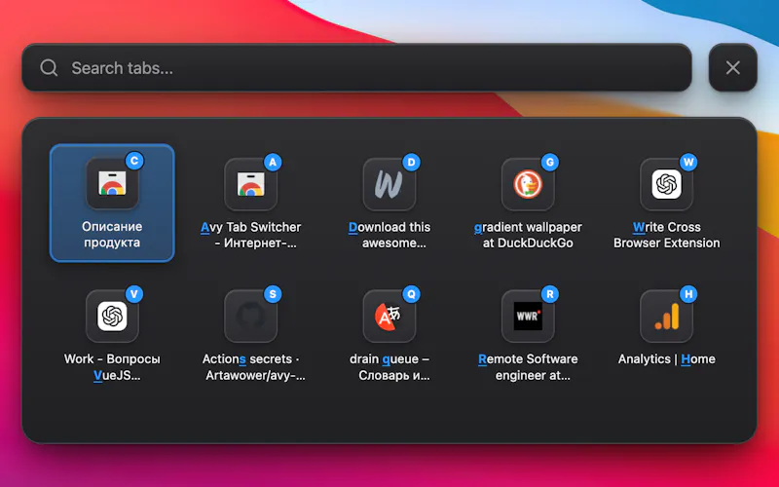This screenshot has height=487, width=779.
Task: Open the Avy Tab Switcher tab icon
Action: point(251,184)
